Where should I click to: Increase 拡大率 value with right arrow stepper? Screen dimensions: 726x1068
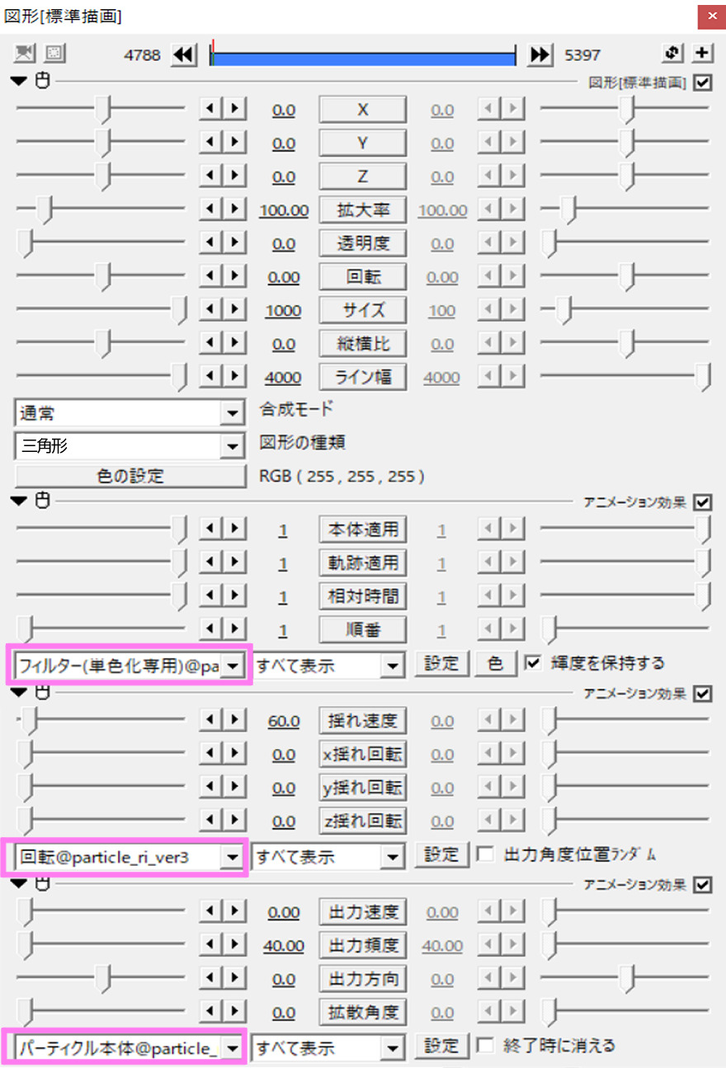[x=234, y=210]
